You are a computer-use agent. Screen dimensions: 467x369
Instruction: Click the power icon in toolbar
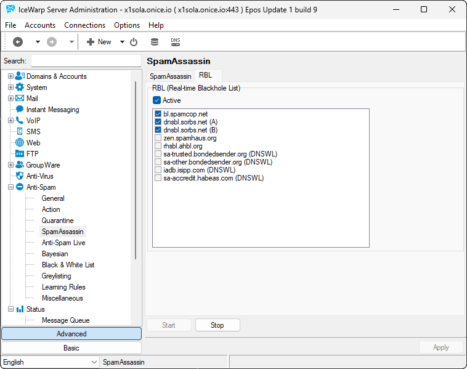(134, 42)
